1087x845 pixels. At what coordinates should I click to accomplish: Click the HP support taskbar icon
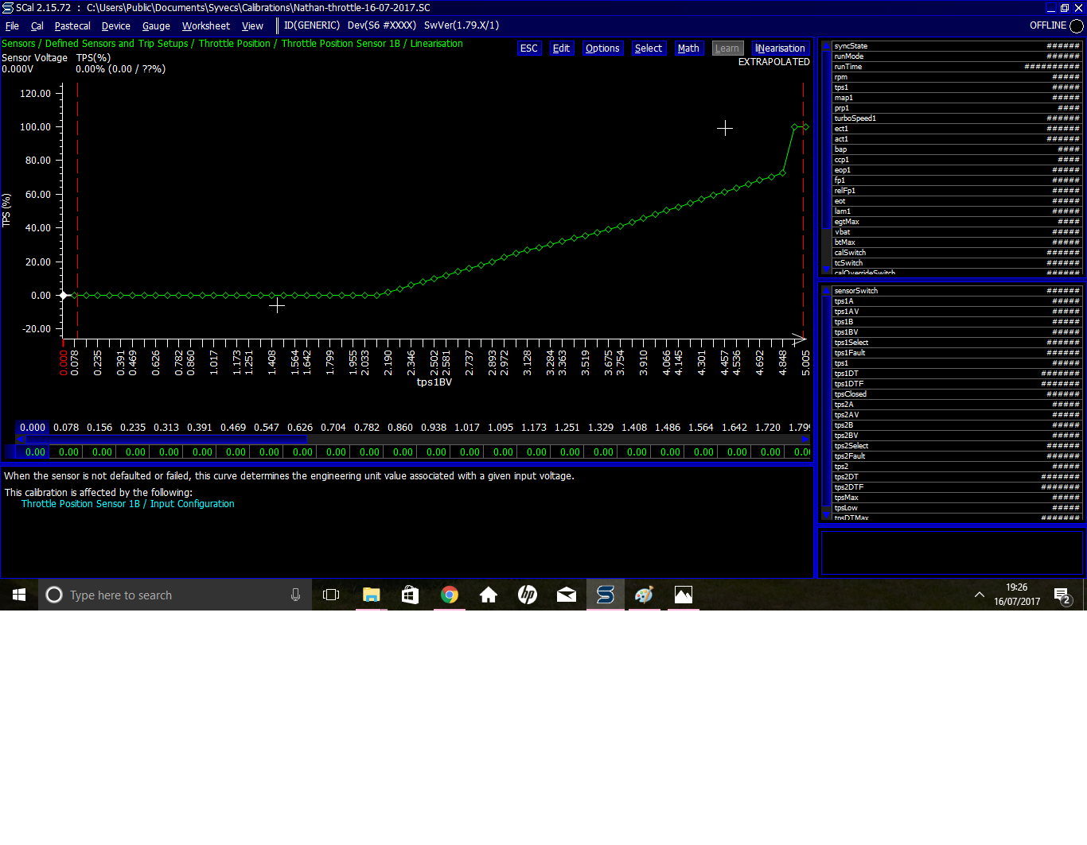click(527, 595)
